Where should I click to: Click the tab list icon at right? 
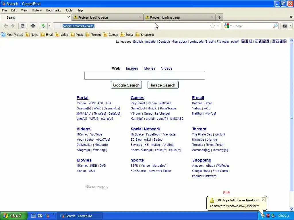(x=291, y=17)
